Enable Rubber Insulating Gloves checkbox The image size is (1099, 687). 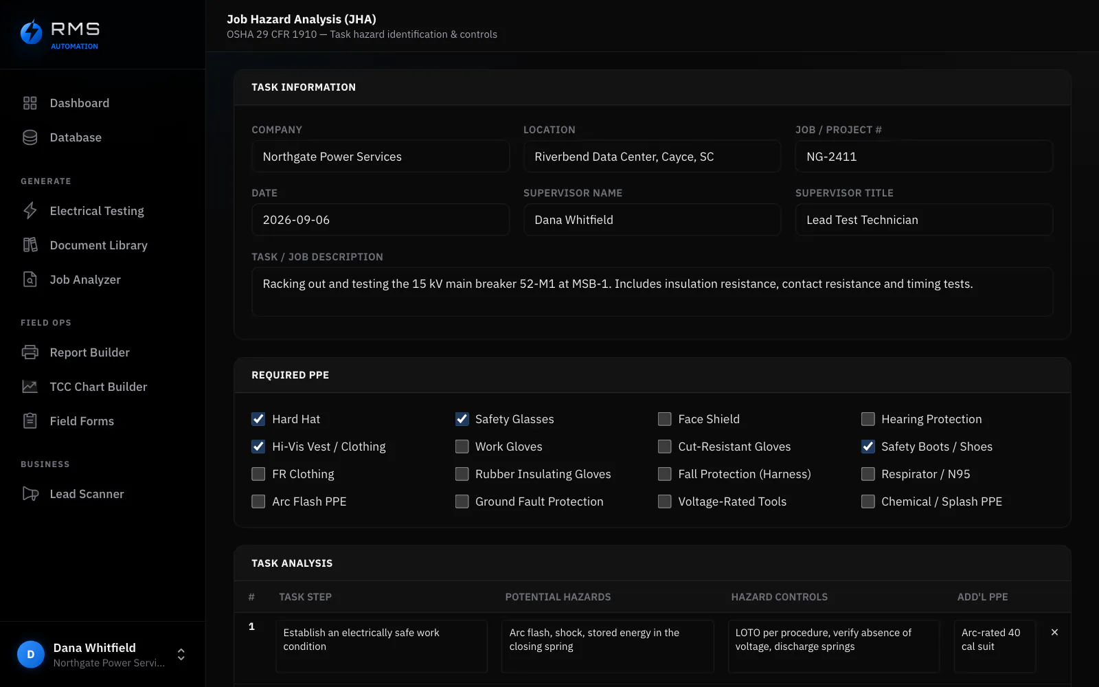click(x=462, y=474)
